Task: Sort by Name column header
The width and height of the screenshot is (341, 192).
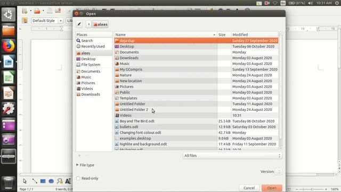Action: (x=166, y=35)
